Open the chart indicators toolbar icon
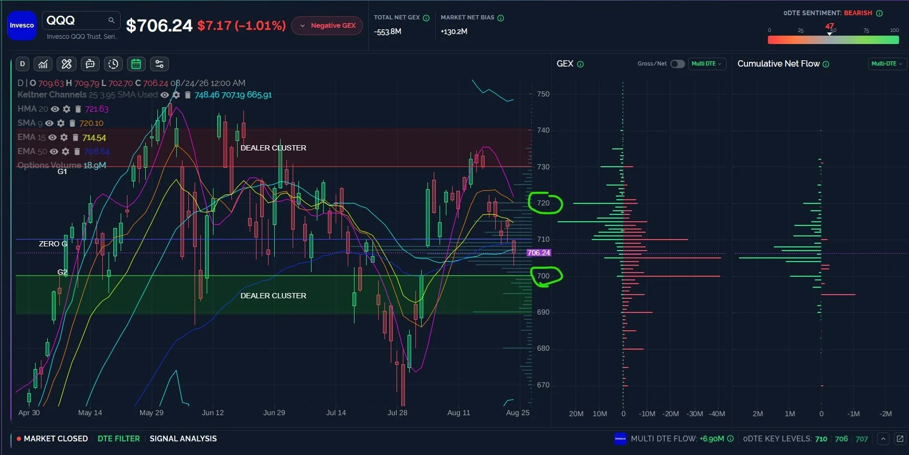This screenshot has height=455, width=909. pyautogui.click(x=43, y=64)
